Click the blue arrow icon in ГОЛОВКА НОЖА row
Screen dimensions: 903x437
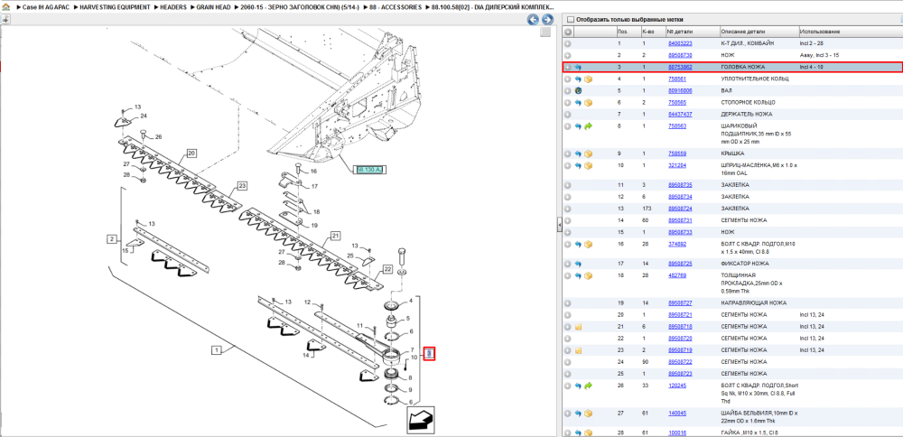[x=578, y=68]
